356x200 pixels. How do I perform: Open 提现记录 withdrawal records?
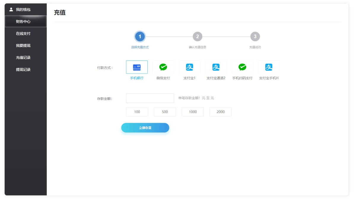pyautogui.click(x=23, y=70)
